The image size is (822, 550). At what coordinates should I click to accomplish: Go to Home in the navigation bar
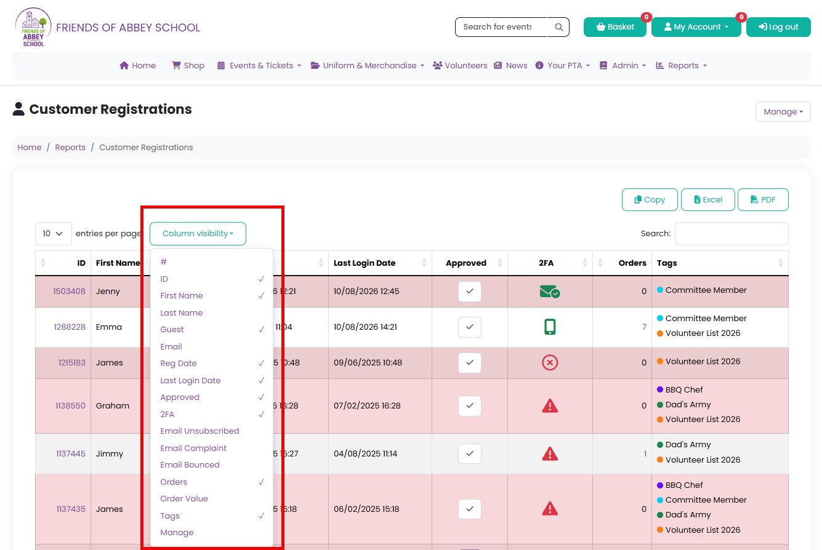[137, 66]
